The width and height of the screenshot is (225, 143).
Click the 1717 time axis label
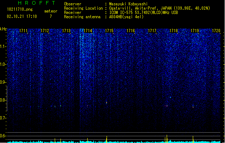152,31
